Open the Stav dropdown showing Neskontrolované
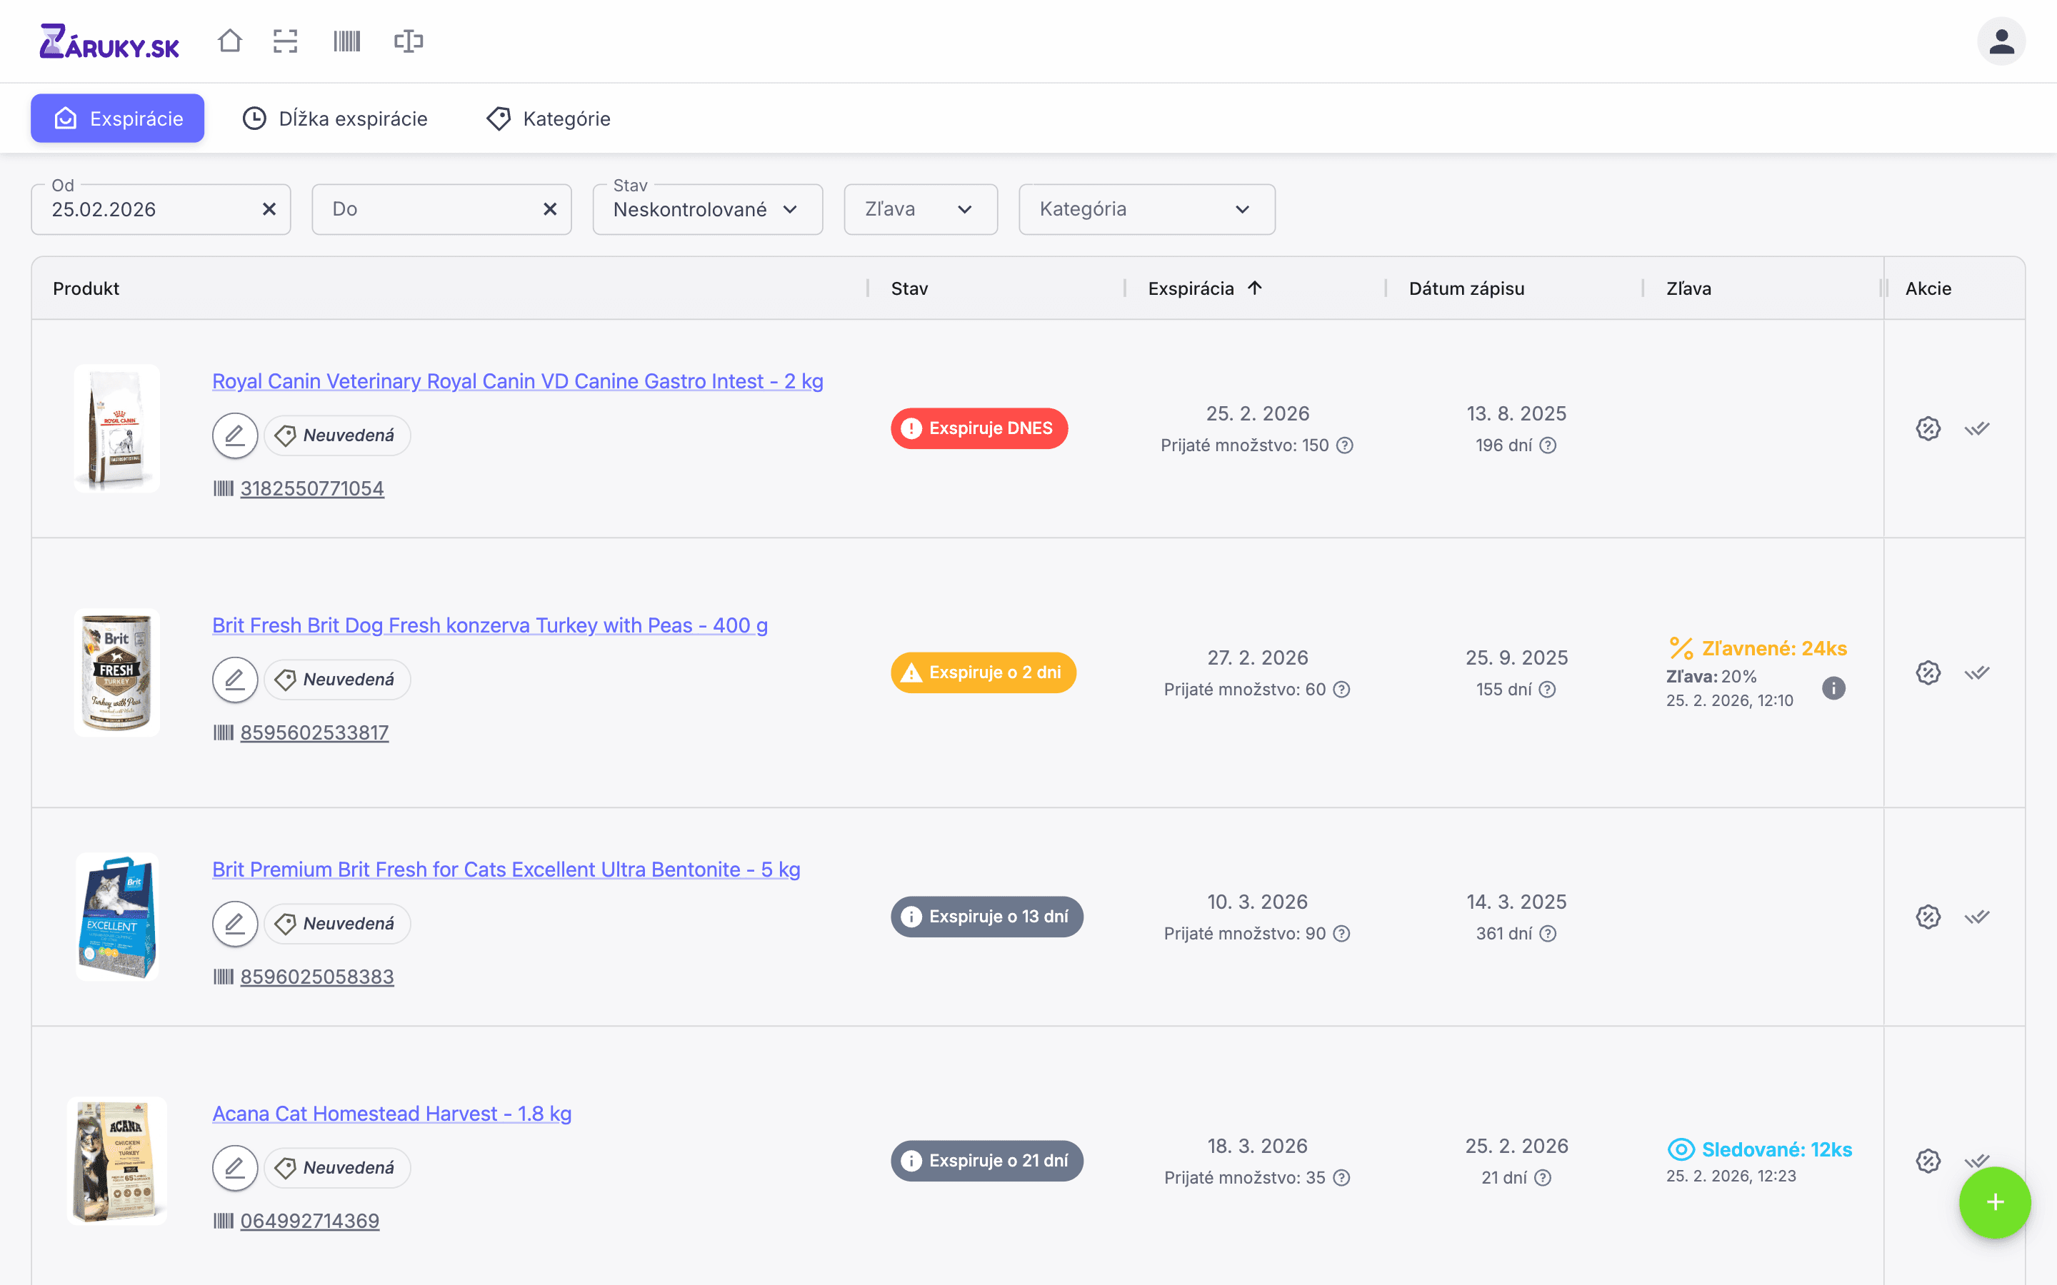 tap(707, 209)
